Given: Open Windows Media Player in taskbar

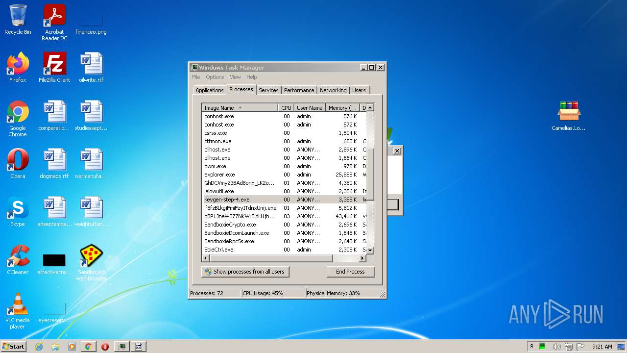Looking at the screenshot, I should pos(72,347).
